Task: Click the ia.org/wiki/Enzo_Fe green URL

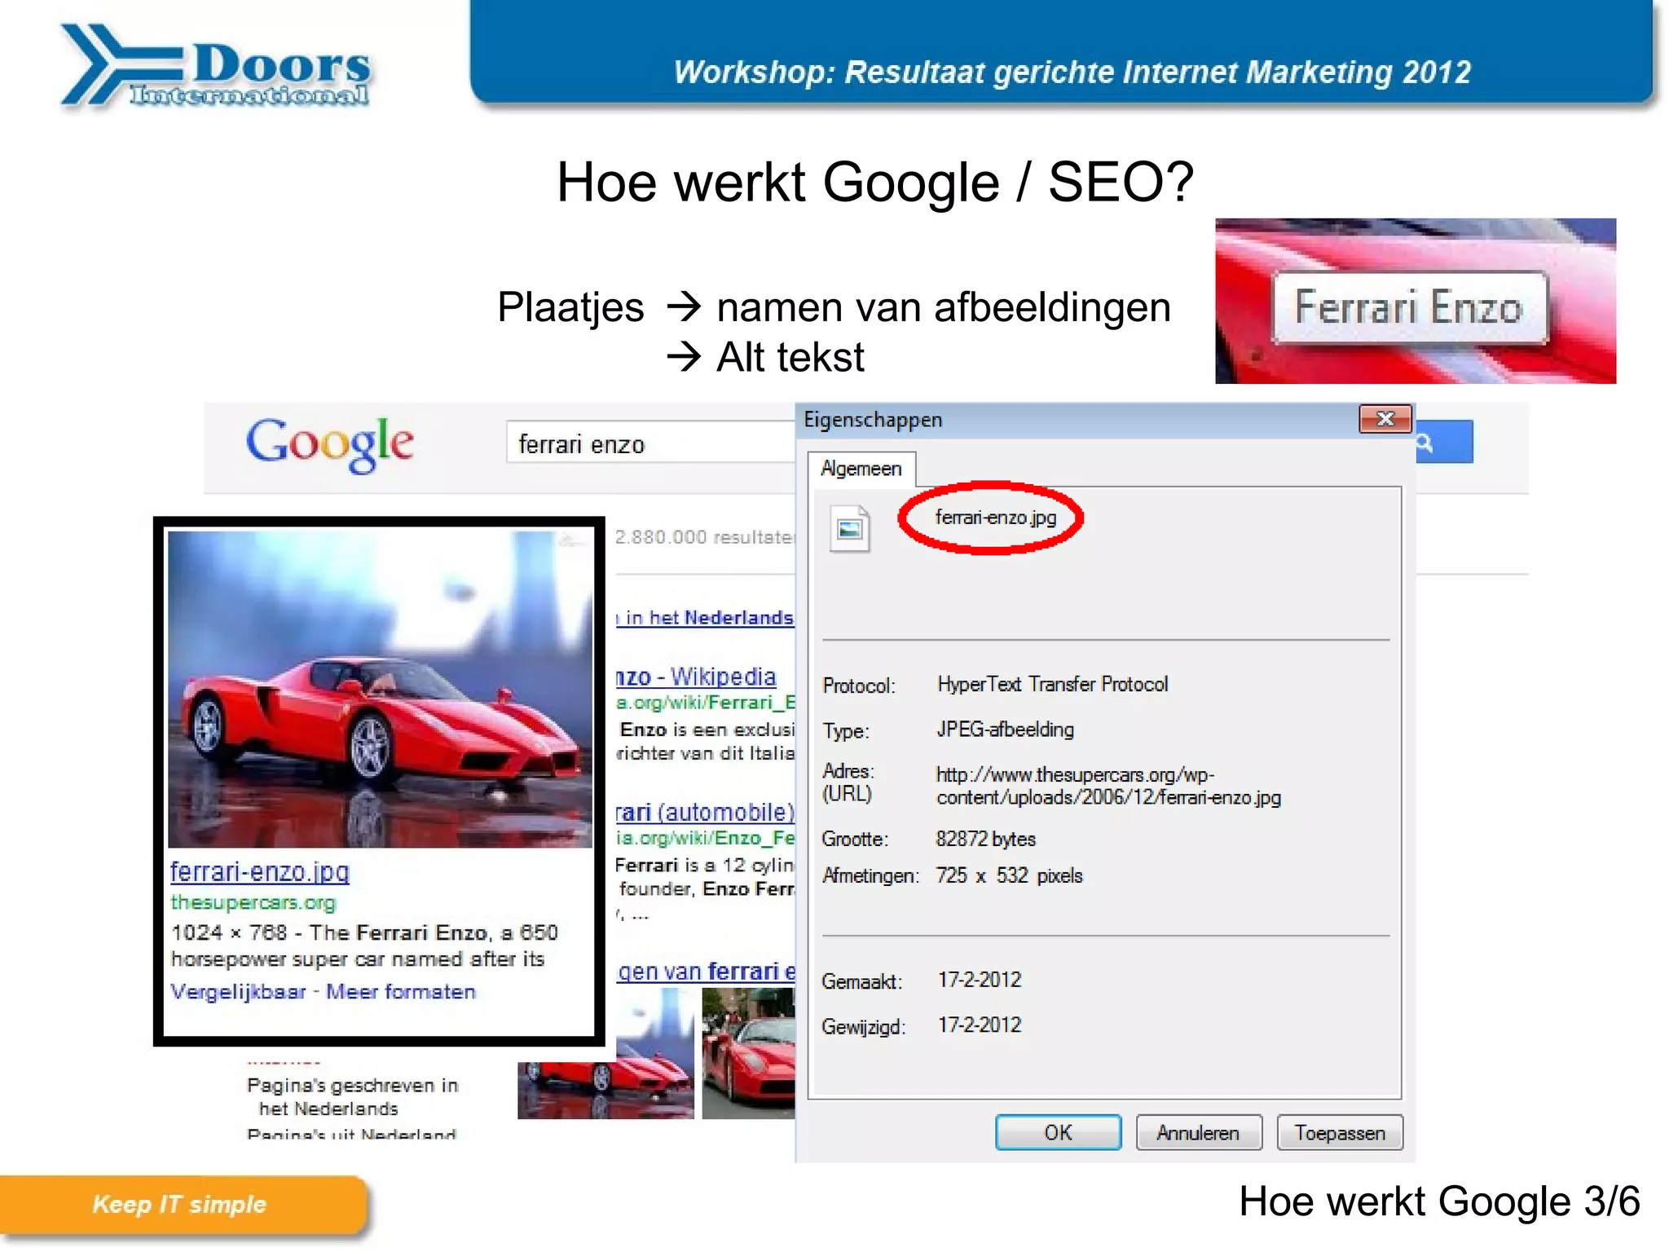Action: [x=706, y=838]
